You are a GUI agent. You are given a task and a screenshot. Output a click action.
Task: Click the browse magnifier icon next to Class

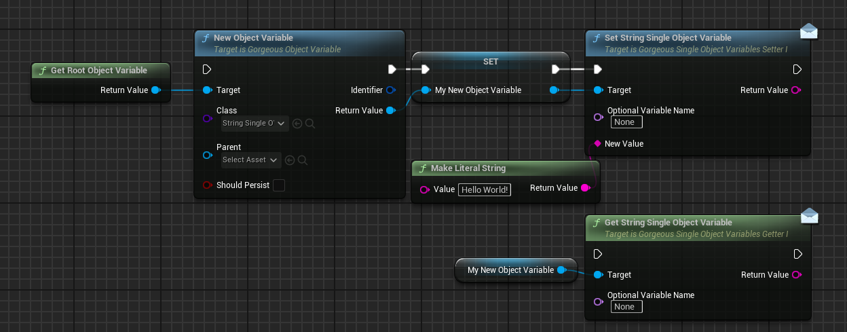309,123
